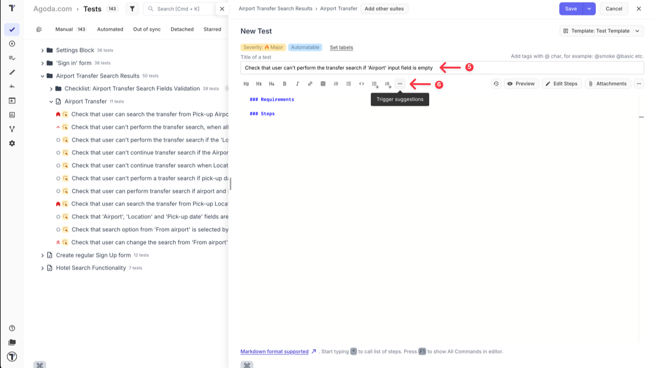Click the Preview button

pyautogui.click(x=521, y=84)
